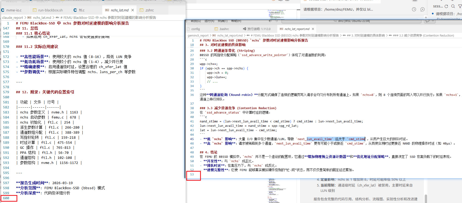Click the shell icon on .bashrc tab

[x=216, y=29]
